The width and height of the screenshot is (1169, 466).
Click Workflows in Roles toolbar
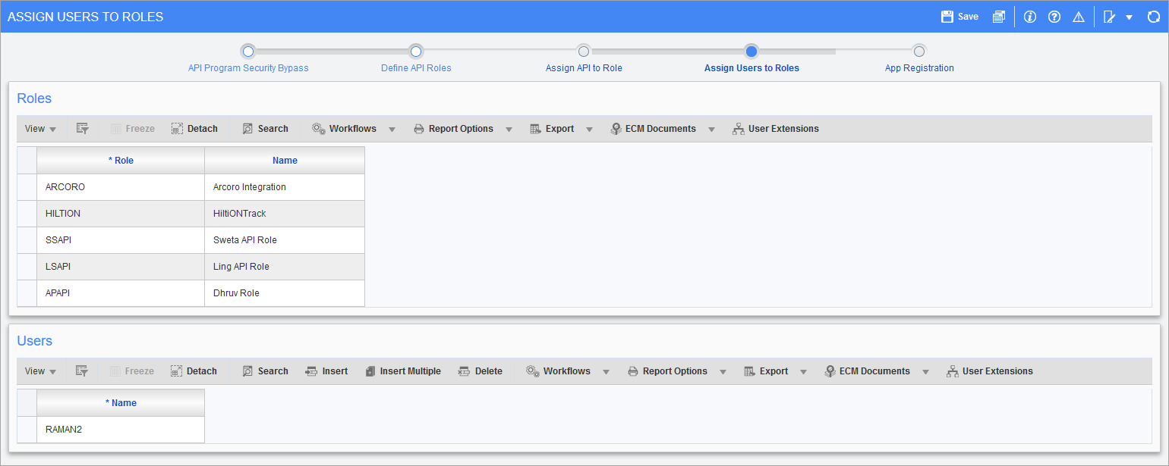click(x=344, y=129)
